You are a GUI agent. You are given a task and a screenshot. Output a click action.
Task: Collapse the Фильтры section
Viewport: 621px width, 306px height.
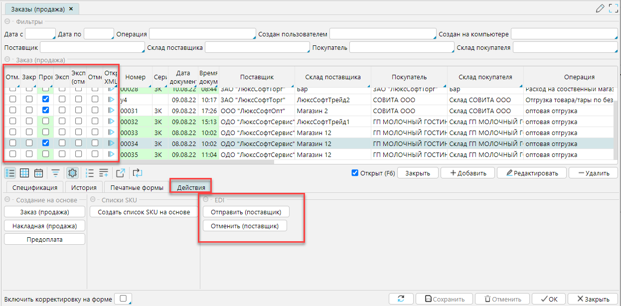[8, 21]
